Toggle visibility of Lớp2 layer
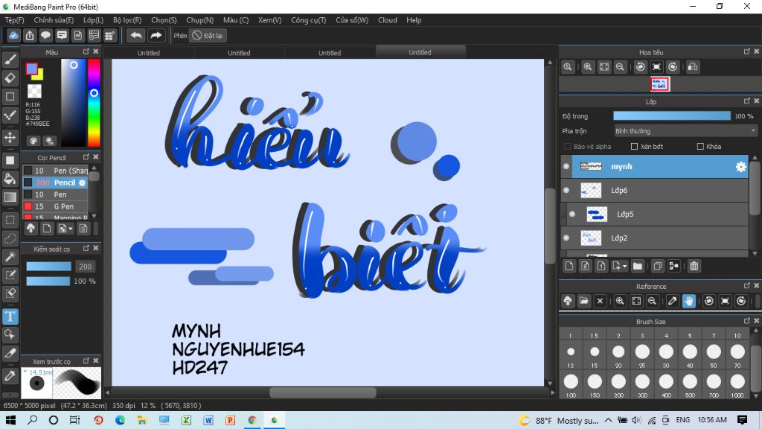The width and height of the screenshot is (762, 429). point(566,238)
